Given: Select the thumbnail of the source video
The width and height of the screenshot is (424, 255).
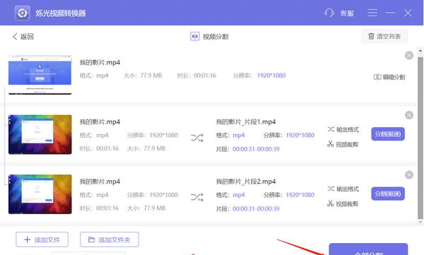Looking at the screenshot, I should pyautogui.click(x=40, y=75).
